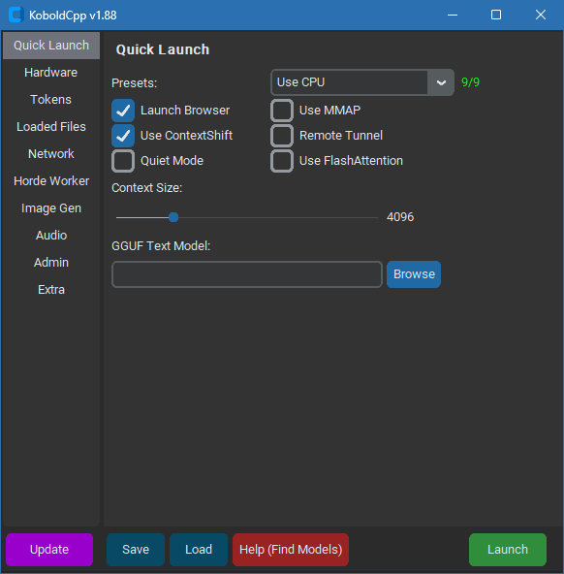Disable the Use ContextShift checkbox
564x574 pixels.
coord(123,136)
